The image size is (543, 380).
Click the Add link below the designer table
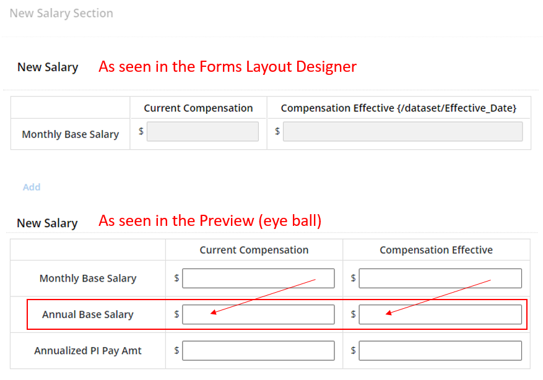tap(32, 188)
